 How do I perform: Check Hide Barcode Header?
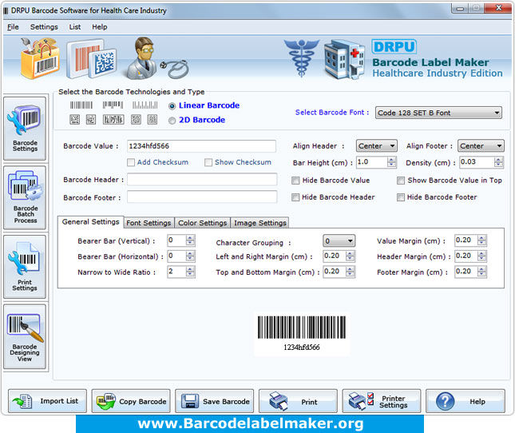pyautogui.click(x=295, y=197)
